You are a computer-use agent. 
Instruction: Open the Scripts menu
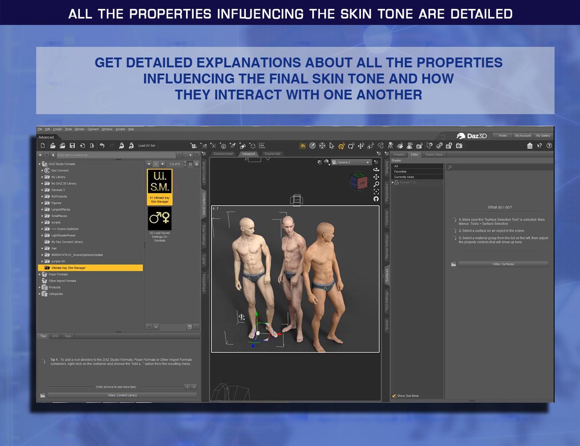click(x=120, y=129)
